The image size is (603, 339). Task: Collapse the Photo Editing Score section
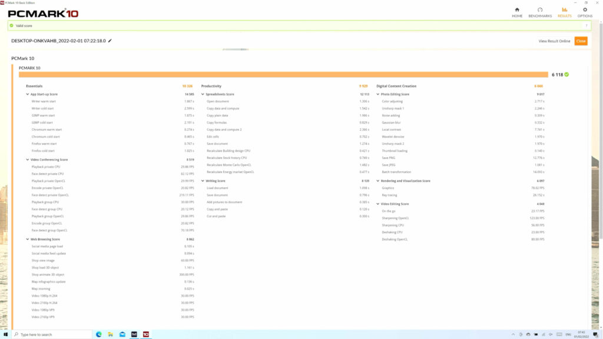(x=377, y=94)
